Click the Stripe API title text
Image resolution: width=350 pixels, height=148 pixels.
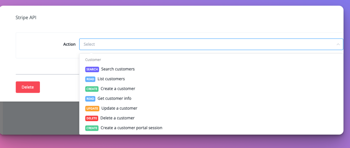point(26,18)
